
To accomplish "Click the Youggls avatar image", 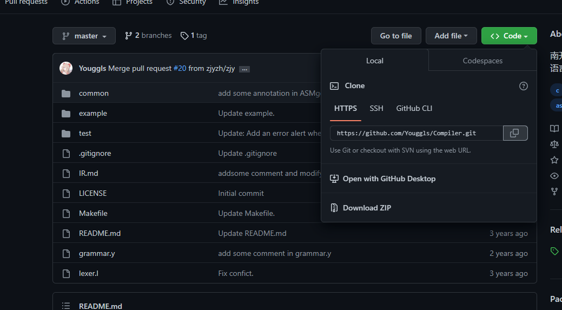I will tap(66, 68).
